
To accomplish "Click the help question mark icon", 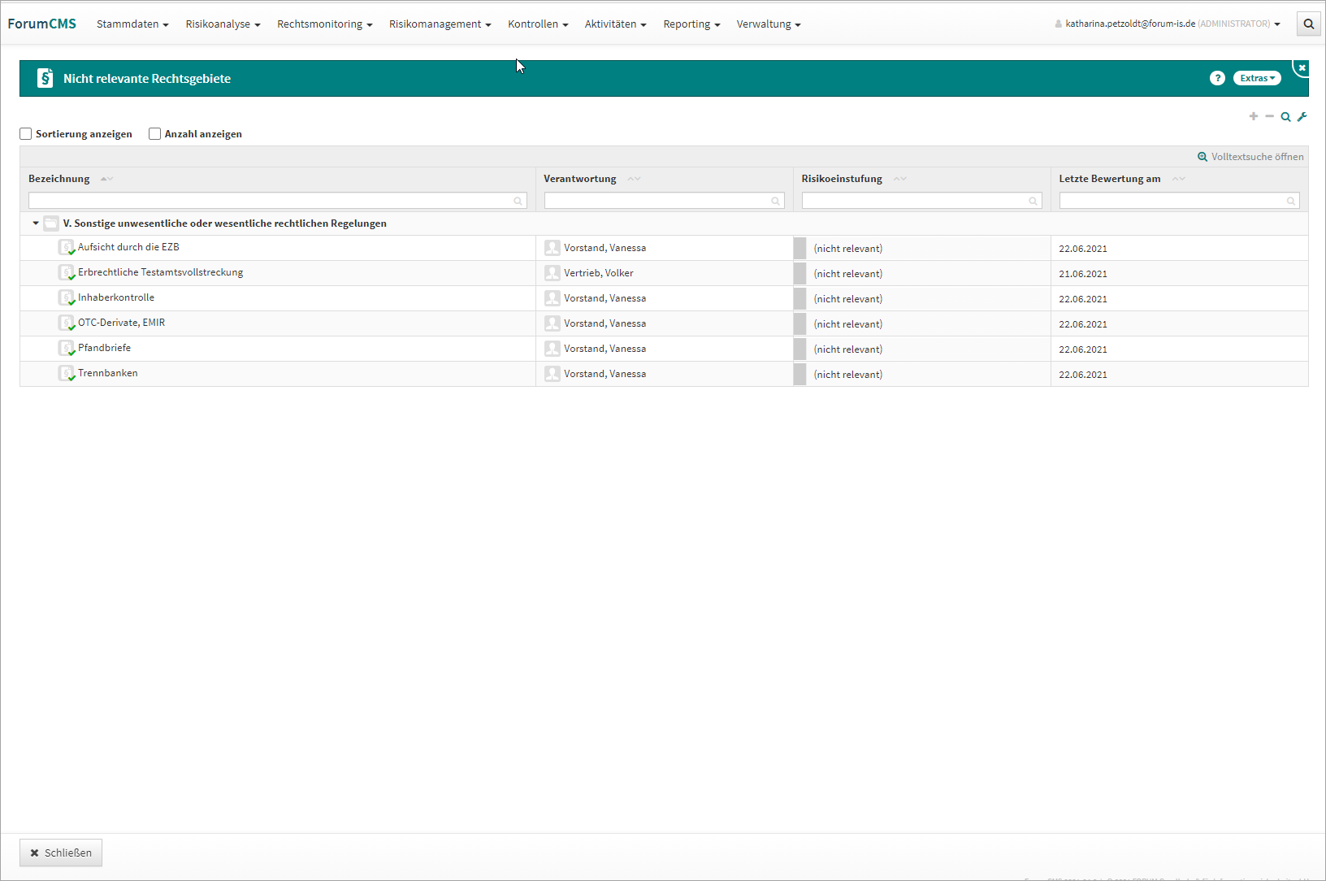I will (1216, 78).
